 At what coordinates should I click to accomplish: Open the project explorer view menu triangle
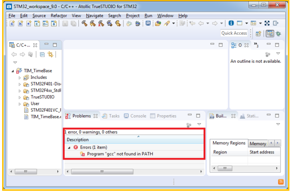pyautogui.click(x=15, y=62)
